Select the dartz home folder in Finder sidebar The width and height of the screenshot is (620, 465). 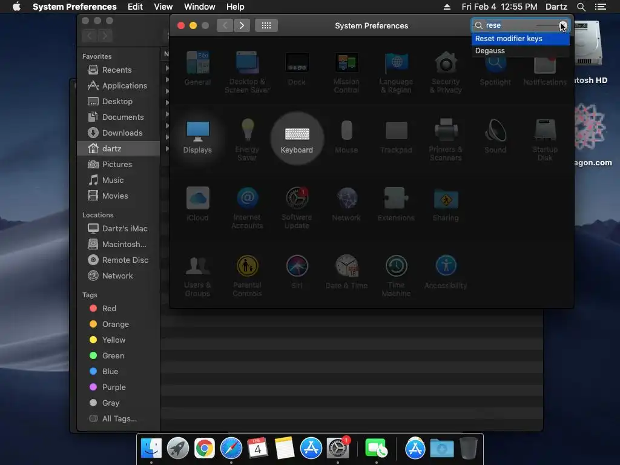point(119,149)
